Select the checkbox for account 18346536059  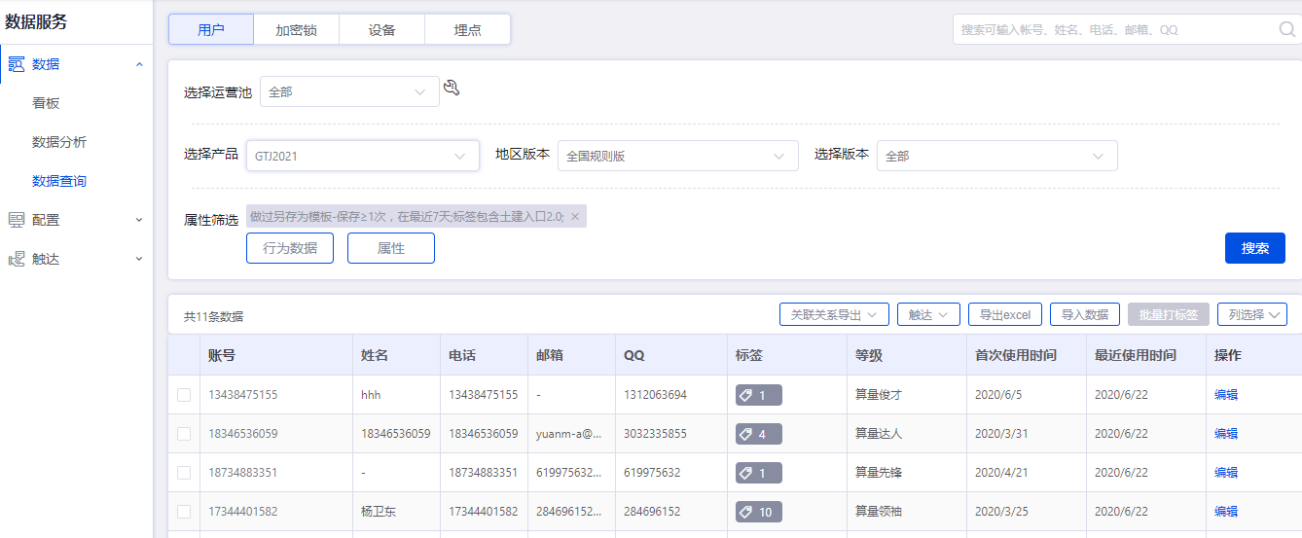pos(184,434)
